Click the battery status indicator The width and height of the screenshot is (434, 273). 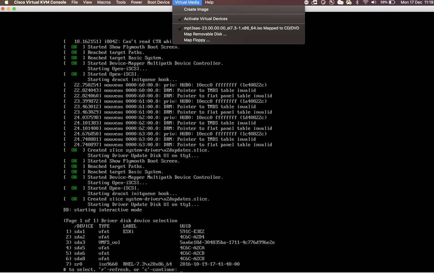point(387,2)
